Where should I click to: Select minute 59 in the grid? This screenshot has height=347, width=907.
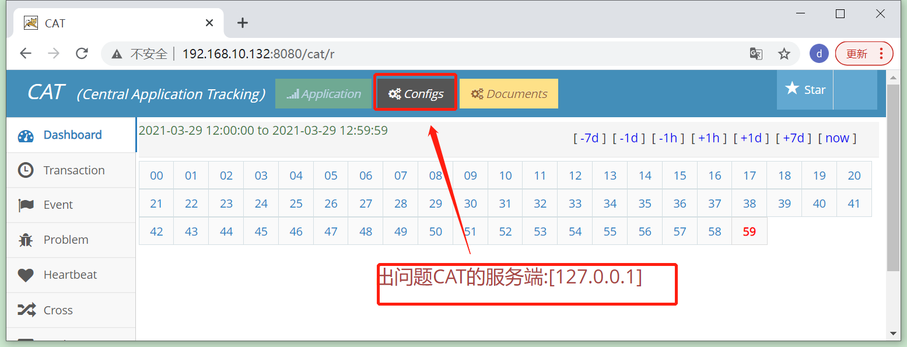tap(749, 231)
